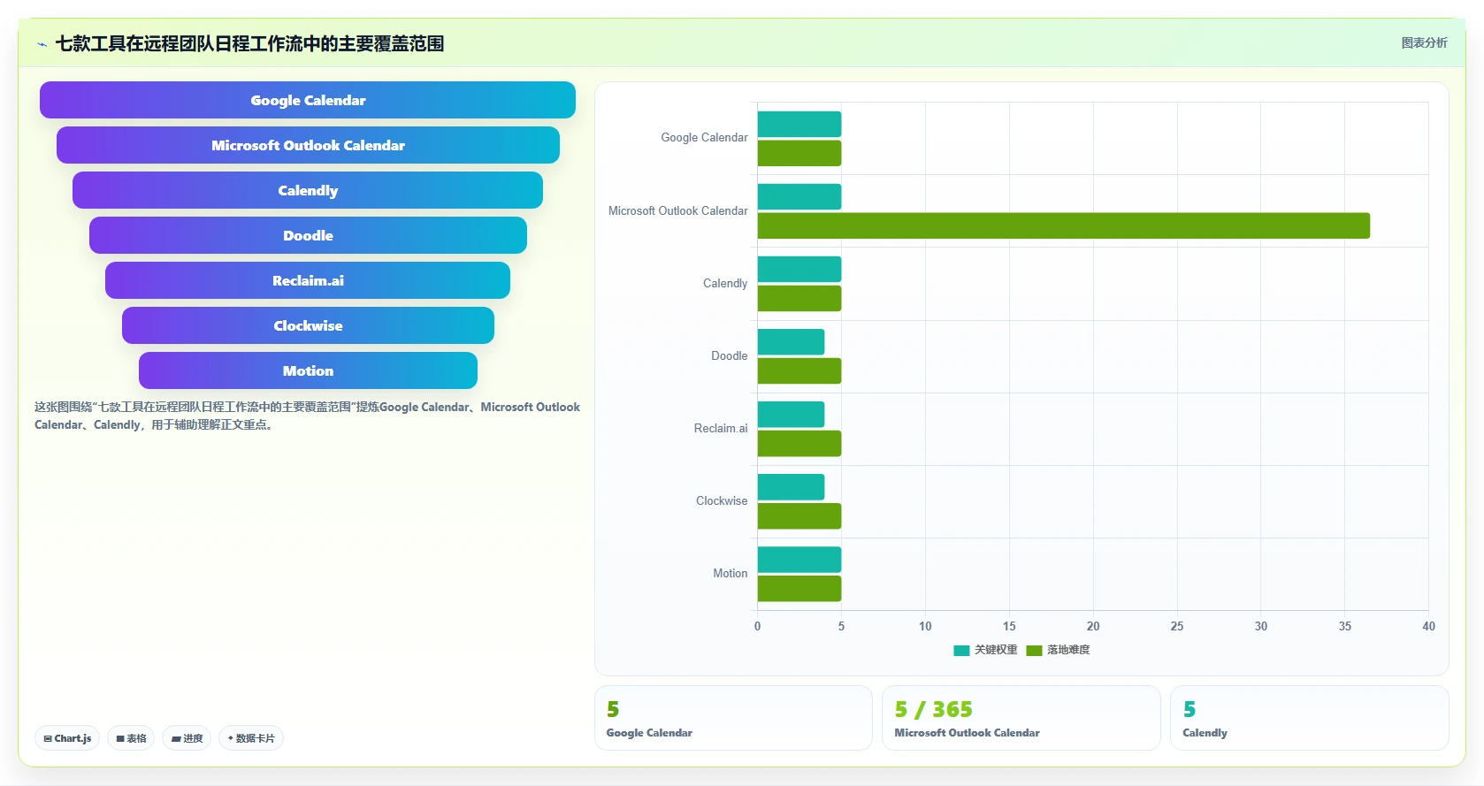This screenshot has width=1484, height=786.
Task: Select the Microsoft Outlook Calendar funnel bar
Action: point(308,145)
